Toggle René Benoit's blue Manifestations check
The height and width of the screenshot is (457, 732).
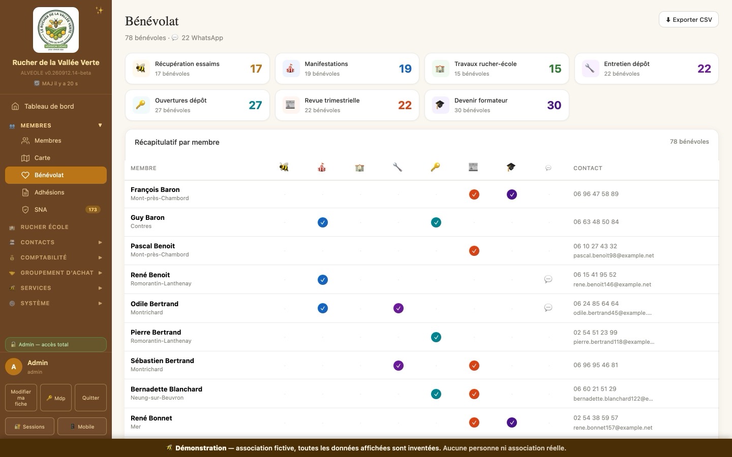pyautogui.click(x=323, y=280)
